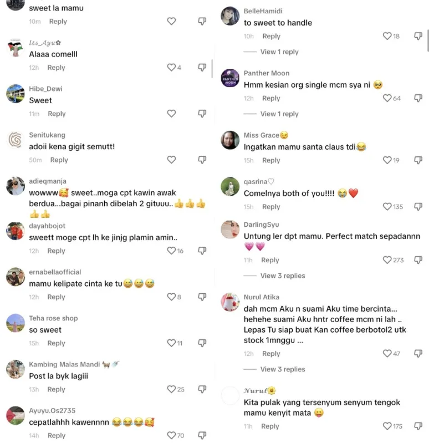Toggle like on Kambing Malas Mandi's comment
429x443 pixels.
click(171, 390)
